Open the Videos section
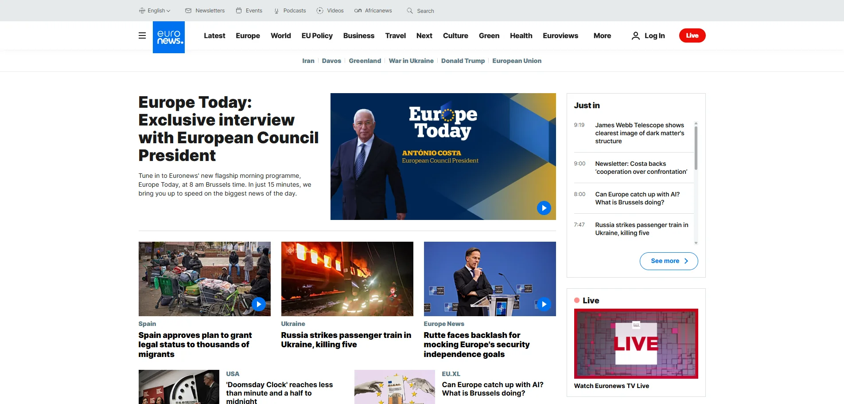The height and width of the screenshot is (404, 844). (330, 11)
